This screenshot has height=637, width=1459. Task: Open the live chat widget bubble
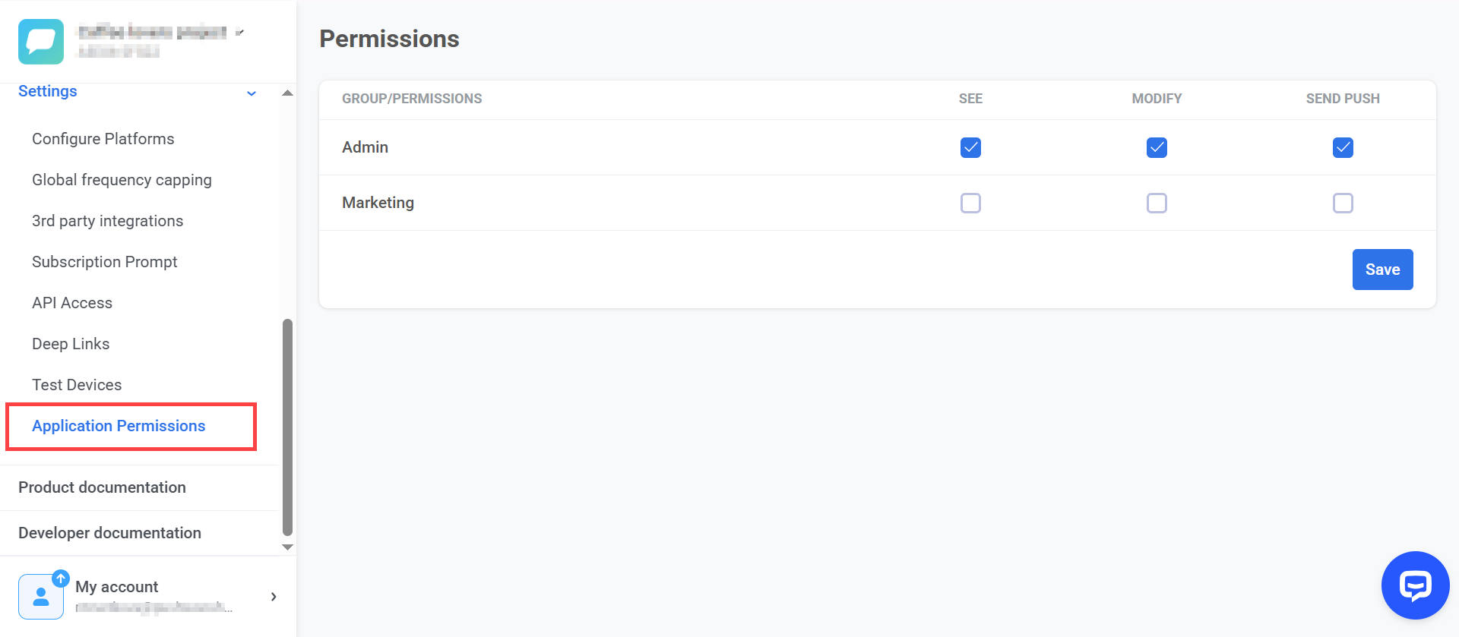(1415, 585)
